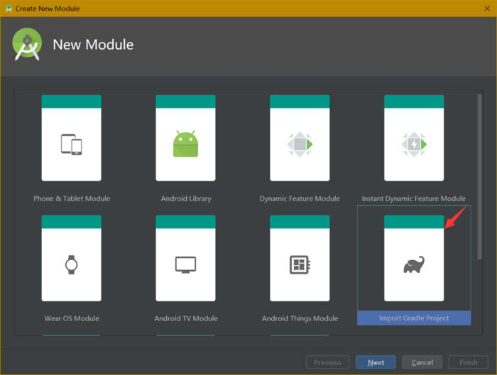Image resolution: width=497 pixels, height=375 pixels.
Task: Click the title bar Android Studio icon
Action: 9,9
